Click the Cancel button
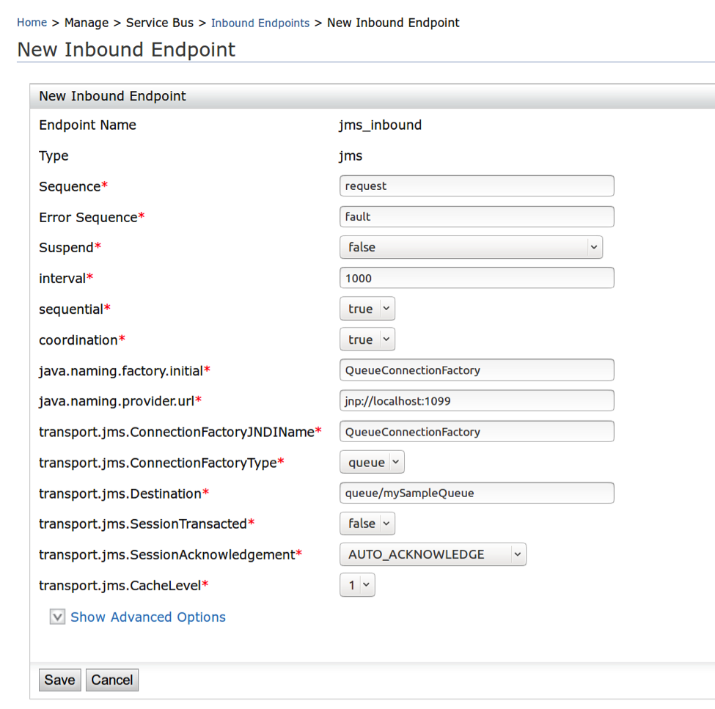Image resolution: width=715 pixels, height=709 pixels. click(x=112, y=680)
